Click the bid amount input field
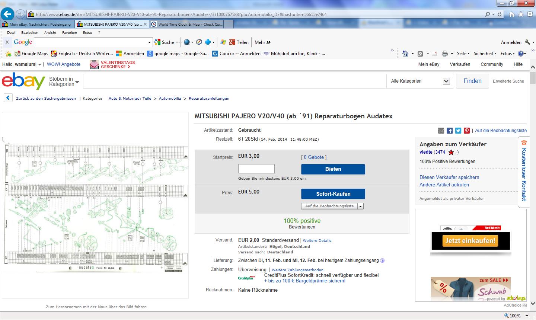Viewport: 536px width, 320px height. click(x=256, y=169)
